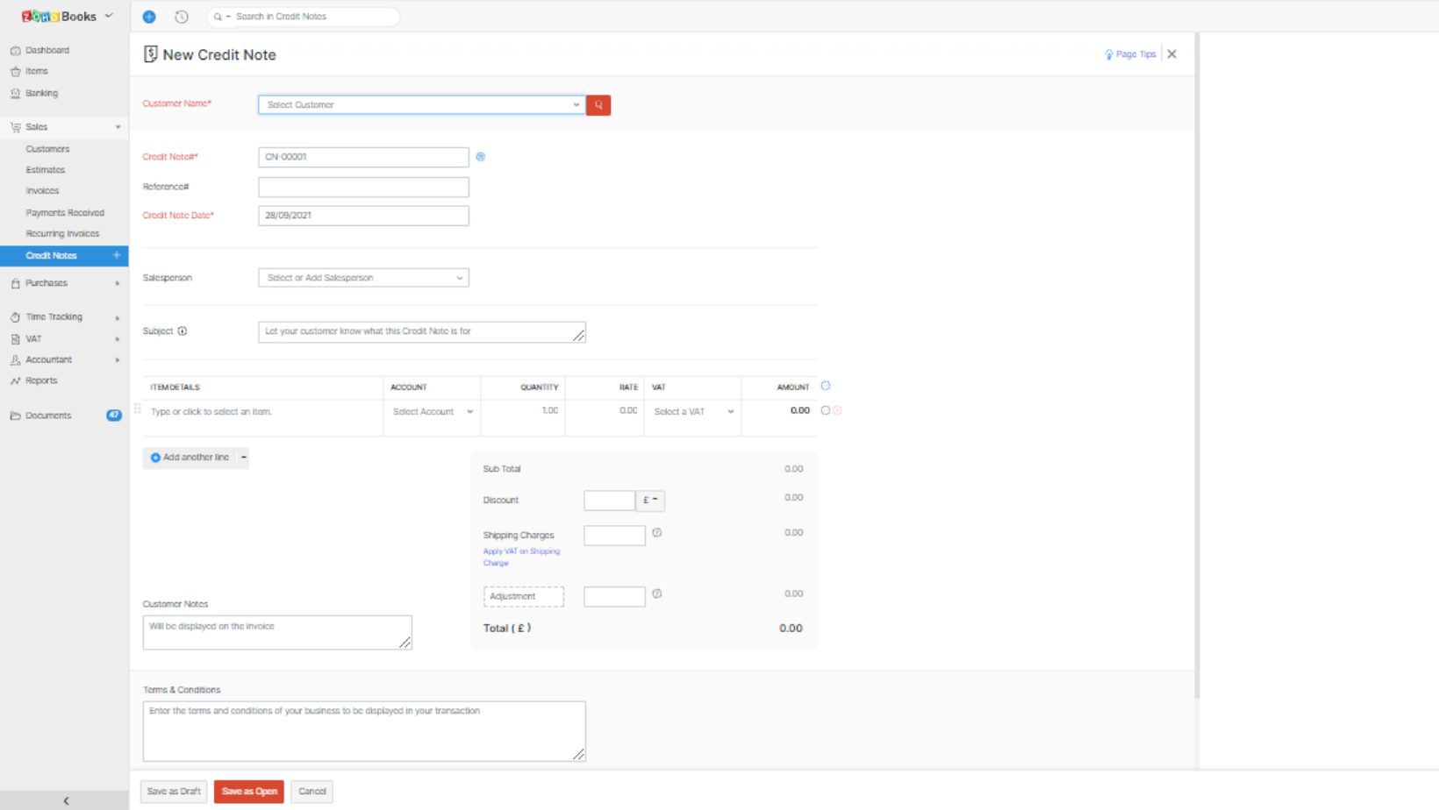
Task: Click the red customer search icon
Action: click(598, 105)
